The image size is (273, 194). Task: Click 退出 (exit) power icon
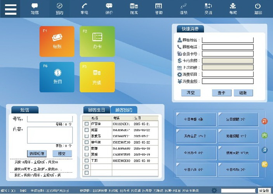(x=258, y=9)
